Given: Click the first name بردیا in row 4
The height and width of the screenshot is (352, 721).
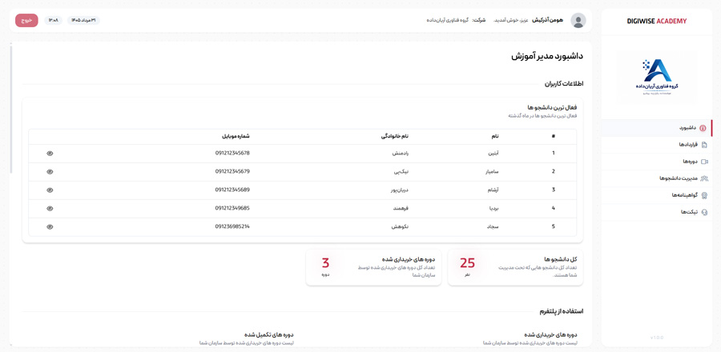Looking at the screenshot, I should point(493,208).
